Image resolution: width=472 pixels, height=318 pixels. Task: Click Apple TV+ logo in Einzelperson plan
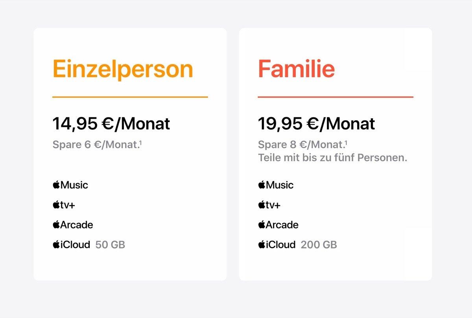click(64, 205)
